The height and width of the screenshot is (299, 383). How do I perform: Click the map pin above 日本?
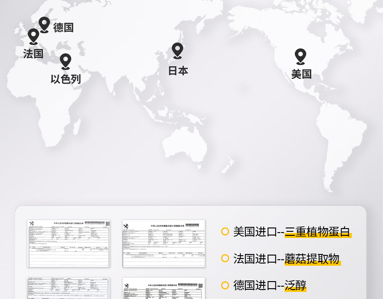pyautogui.click(x=177, y=51)
